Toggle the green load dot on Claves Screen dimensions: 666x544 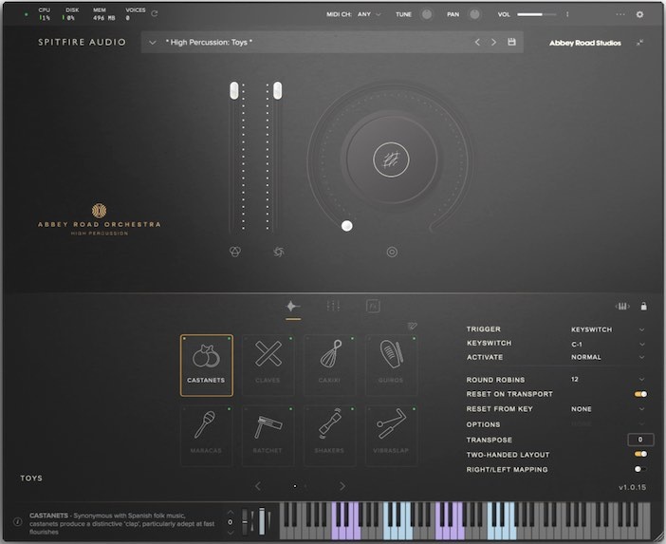[291, 339]
